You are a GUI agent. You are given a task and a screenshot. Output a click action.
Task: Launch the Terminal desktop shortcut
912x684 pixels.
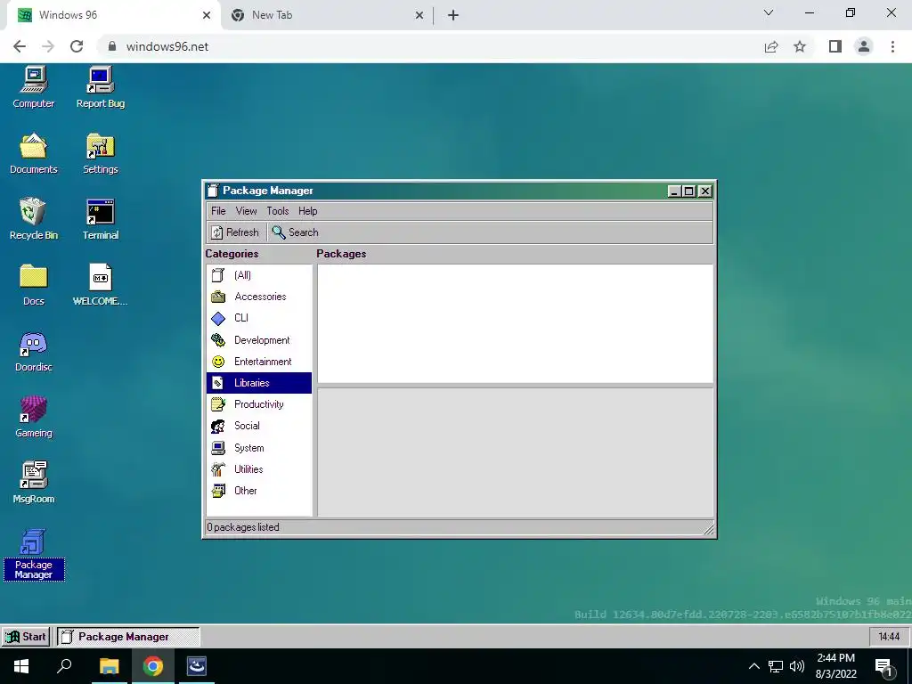point(101,219)
